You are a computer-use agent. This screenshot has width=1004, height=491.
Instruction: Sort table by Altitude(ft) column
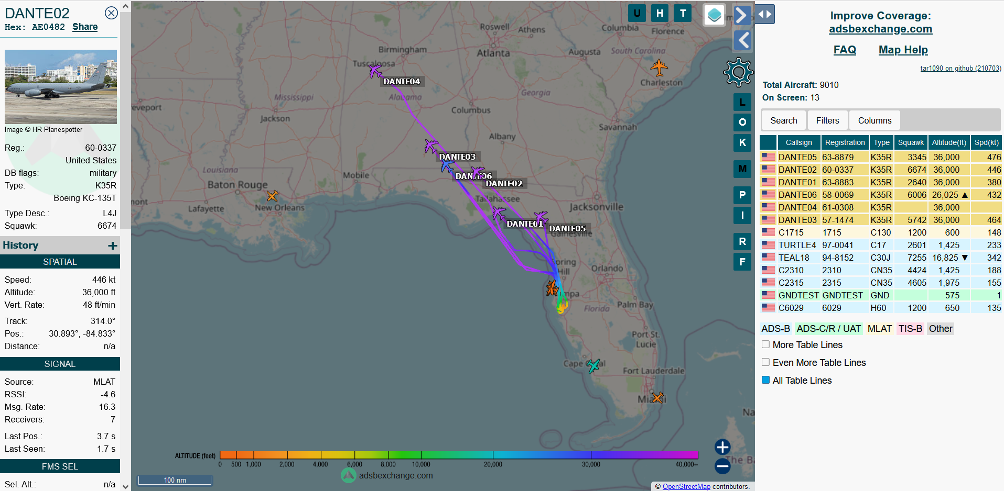point(949,142)
